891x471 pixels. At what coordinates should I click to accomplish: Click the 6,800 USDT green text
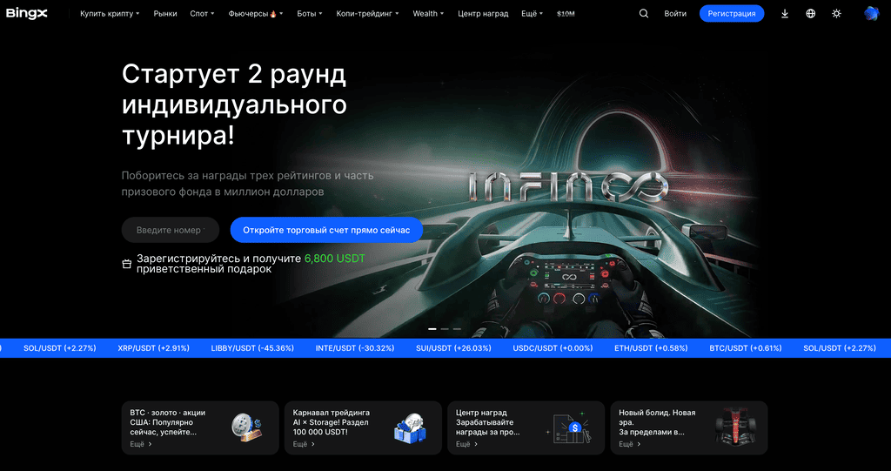click(x=335, y=259)
